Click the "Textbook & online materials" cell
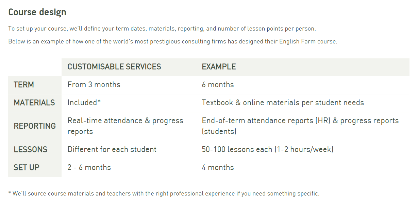418x205 pixels. [283, 103]
